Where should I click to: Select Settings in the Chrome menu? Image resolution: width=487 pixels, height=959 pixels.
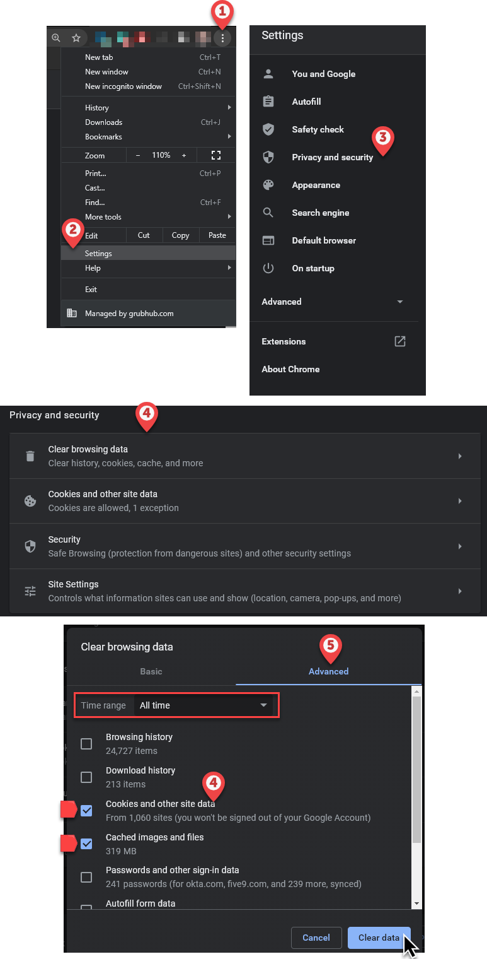pos(99,254)
